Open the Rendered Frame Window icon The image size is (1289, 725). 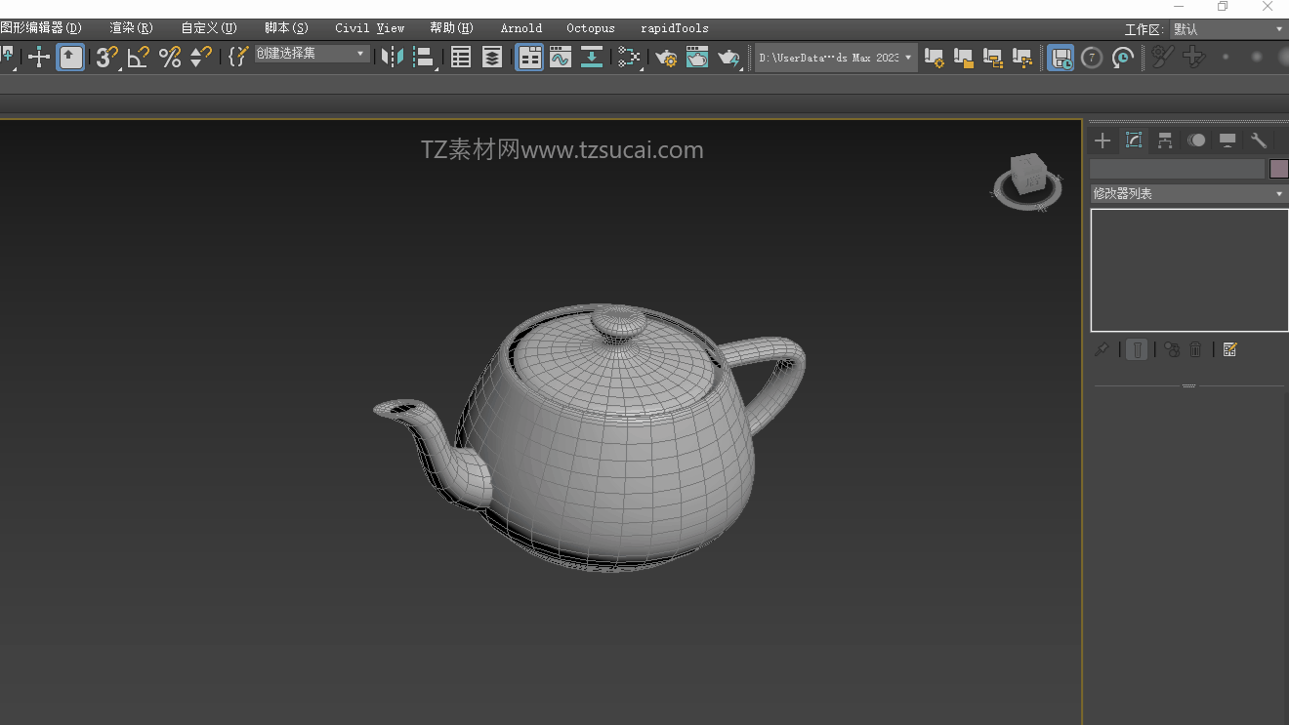point(697,58)
